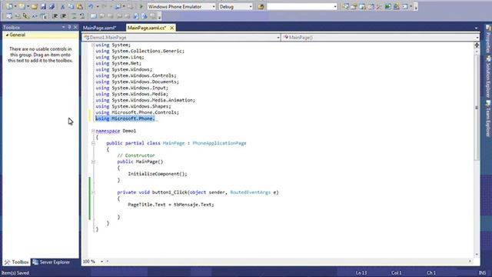Undo the last edit with the Undo icon
Screen dimensions: 492x277
[x=91, y=6]
